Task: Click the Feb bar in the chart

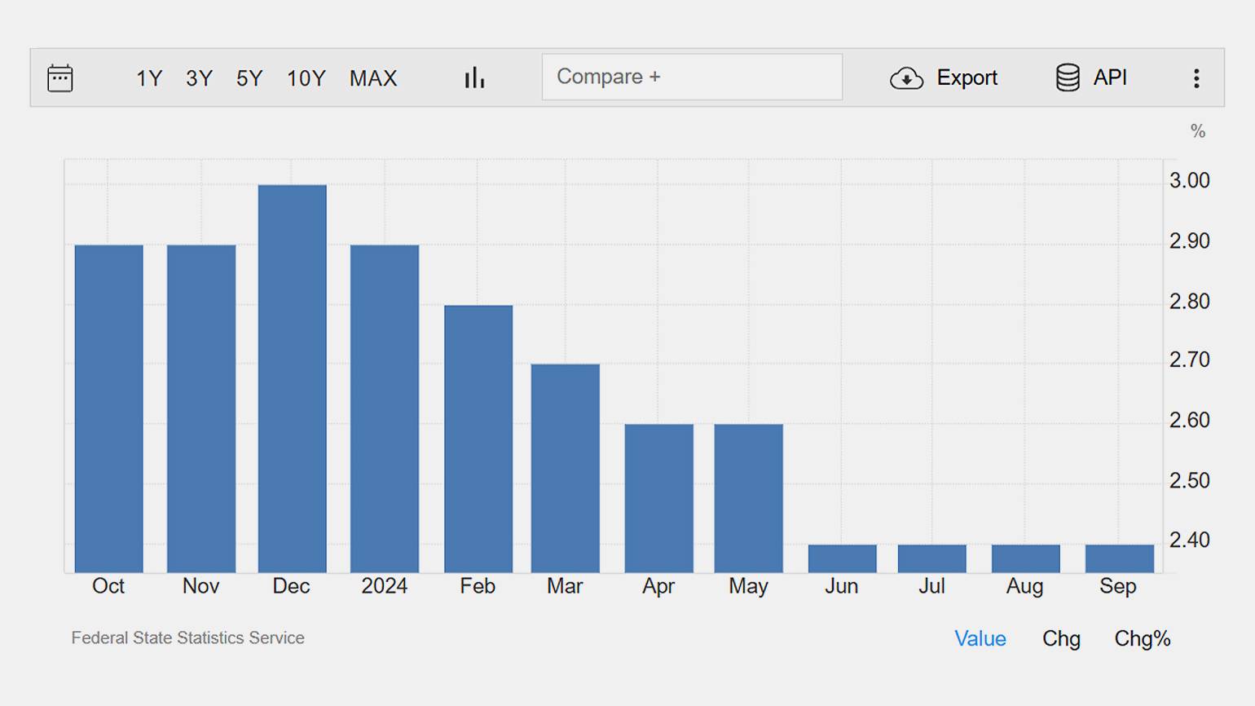Action: (478, 439)
